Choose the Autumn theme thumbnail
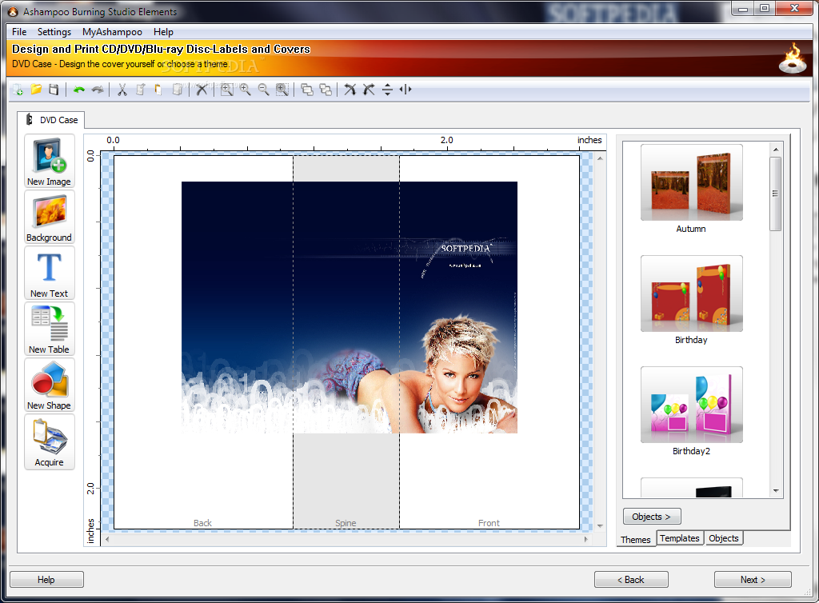The height and width of the screenshot is (603, 819). (x=691, y=182)
